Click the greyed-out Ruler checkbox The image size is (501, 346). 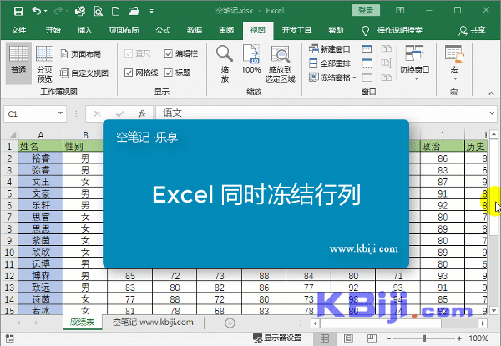click(x=129, y=53)
